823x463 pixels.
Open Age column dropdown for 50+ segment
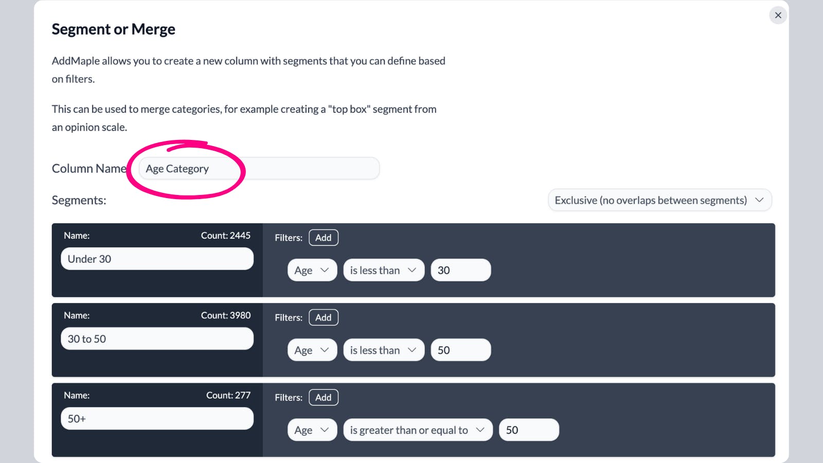312,430
